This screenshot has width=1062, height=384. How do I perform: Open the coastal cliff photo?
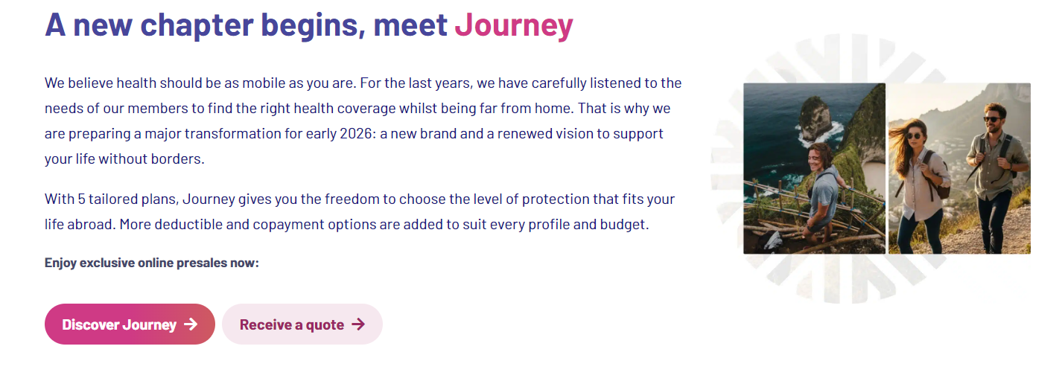coord(814,168)
